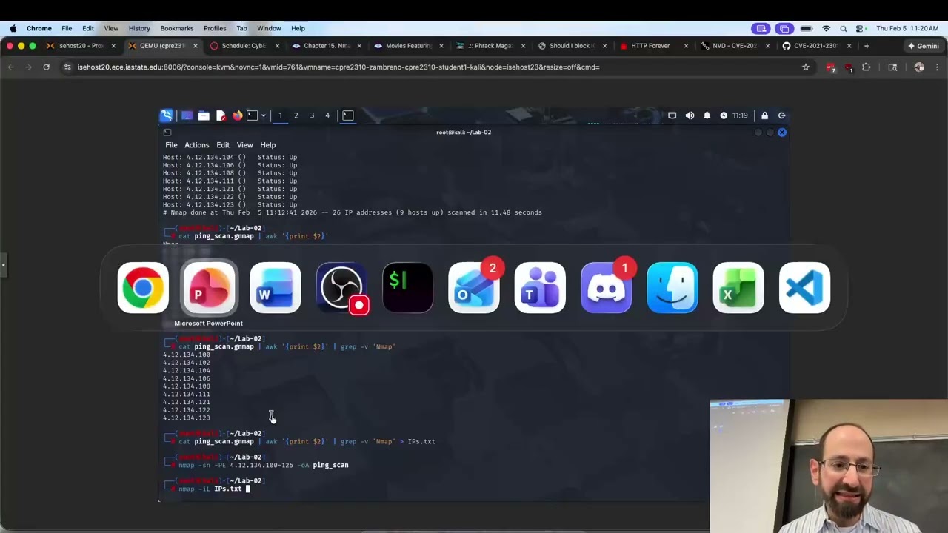Expand terminal launcher dropdown arrow in Kali panel
Image resolution: width=948 pixels, height=533 pixels.
coord(263,115)
